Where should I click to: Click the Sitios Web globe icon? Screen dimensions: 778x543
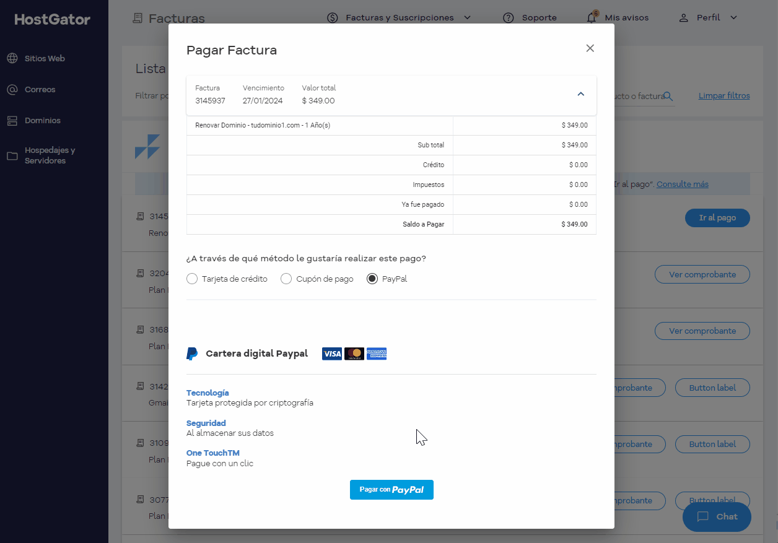tap(12, 59)
